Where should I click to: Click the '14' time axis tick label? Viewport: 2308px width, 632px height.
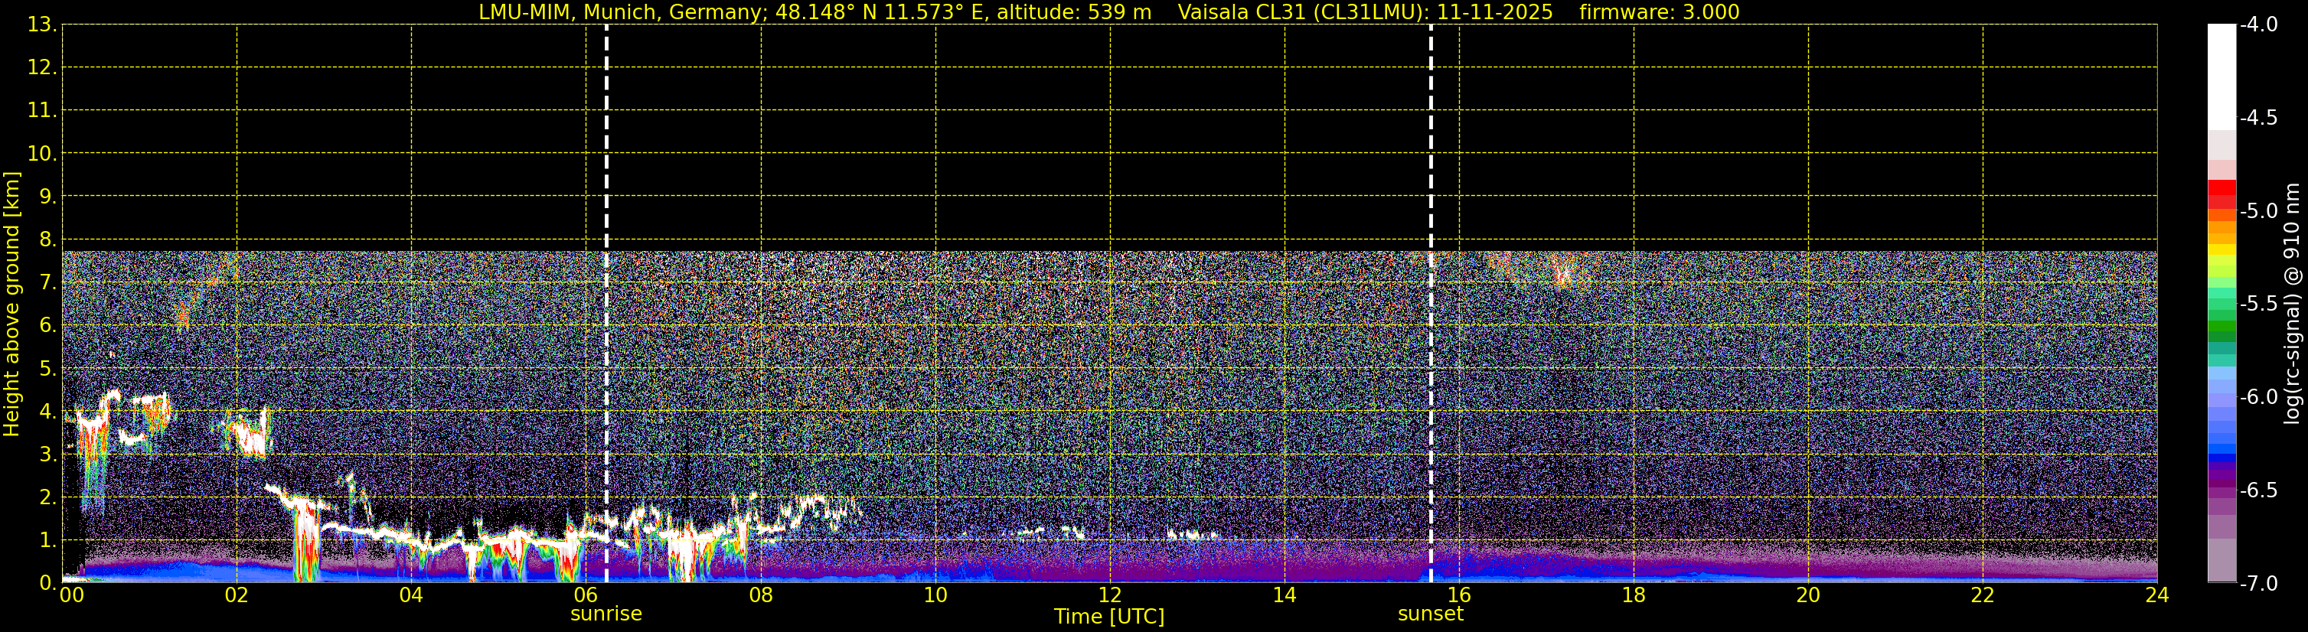pyautogui.click(x=1285, y=595)
